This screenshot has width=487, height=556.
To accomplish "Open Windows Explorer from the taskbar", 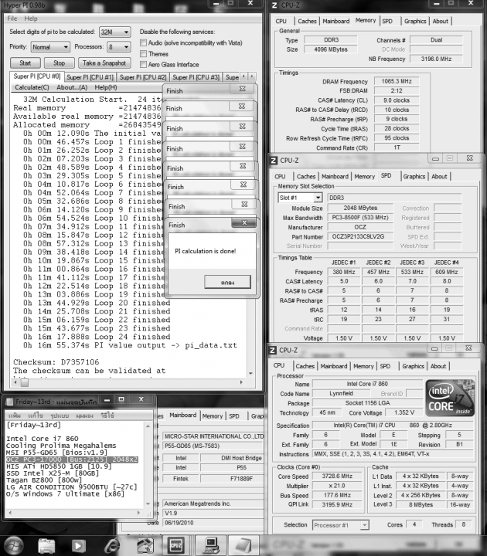I will coord(46,546).
